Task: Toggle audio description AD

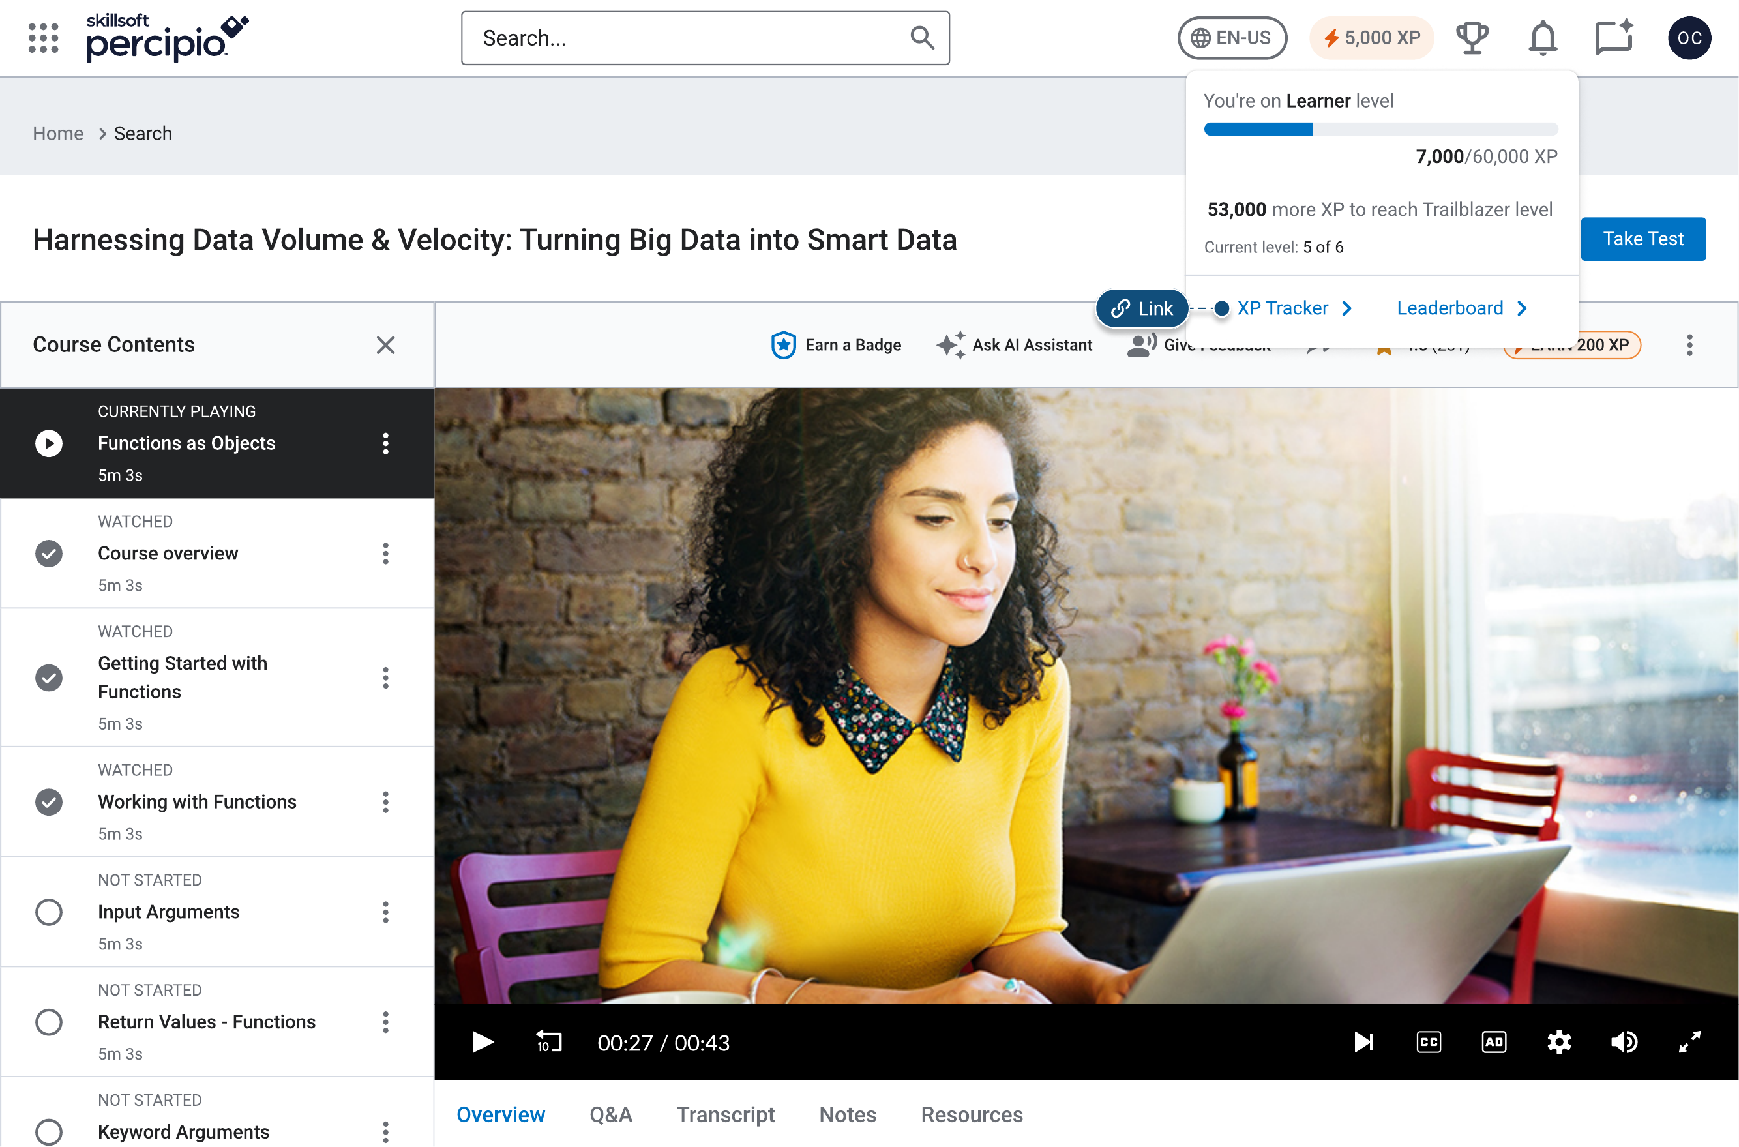Action: (x=1494, y=1041)
